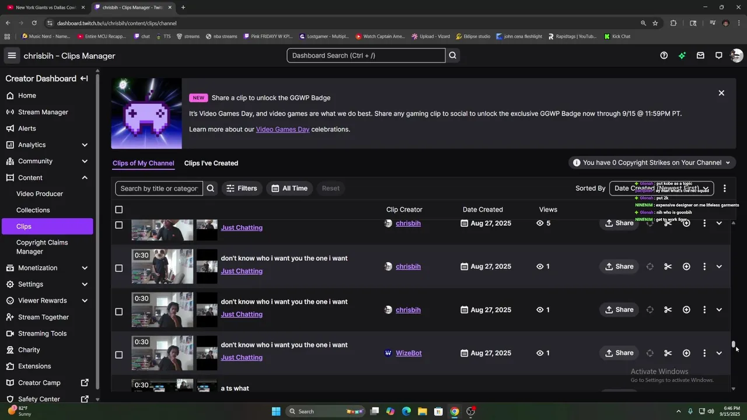Screen dimensions: 747x420
Task: Focus the Dashboard Search field
Action: [x=366, y=55]
